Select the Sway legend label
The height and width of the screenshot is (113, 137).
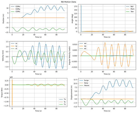(86, 83)
